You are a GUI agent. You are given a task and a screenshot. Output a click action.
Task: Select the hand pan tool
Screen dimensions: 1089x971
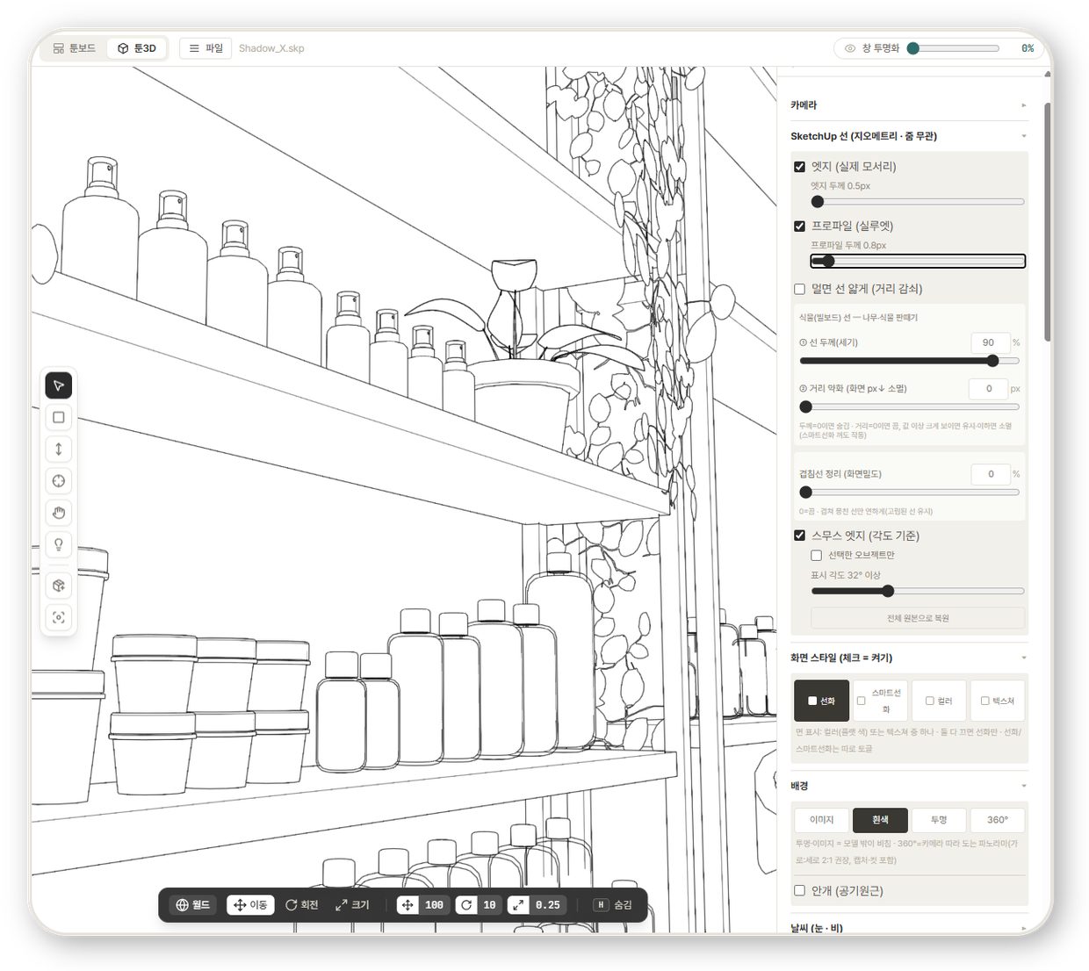pyautogui.click(x=59, y=513)
